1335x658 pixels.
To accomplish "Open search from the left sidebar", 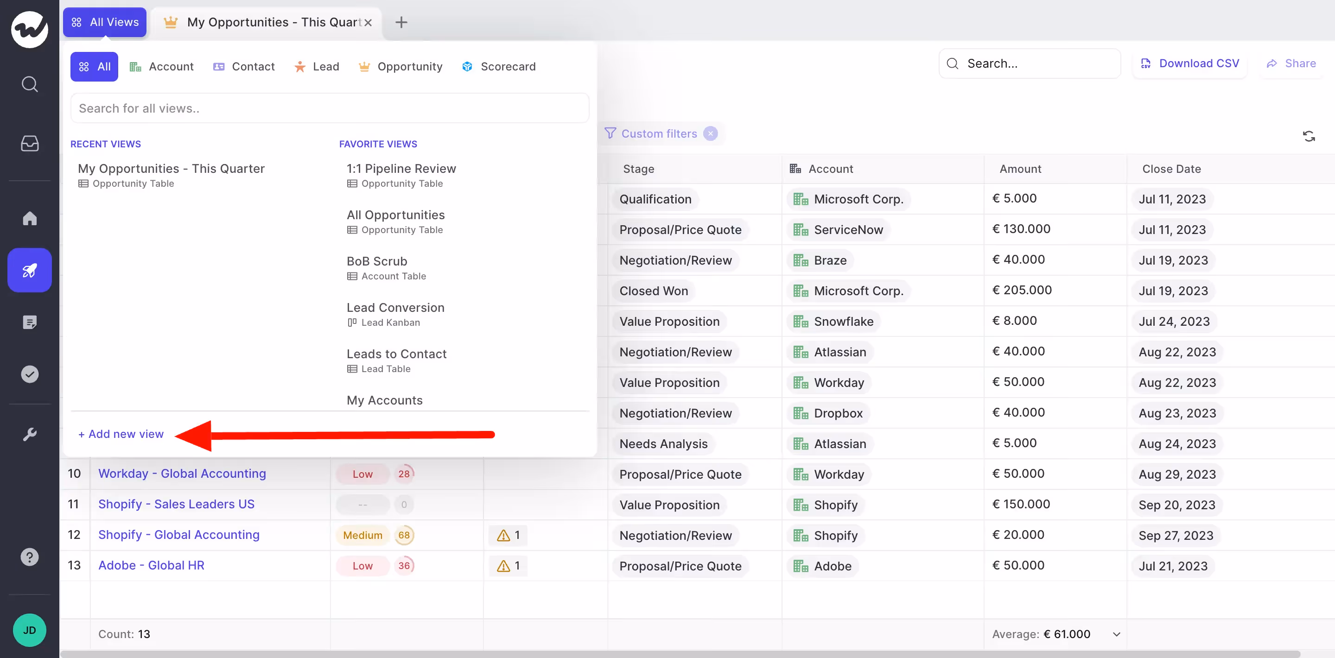I will 30,84.
